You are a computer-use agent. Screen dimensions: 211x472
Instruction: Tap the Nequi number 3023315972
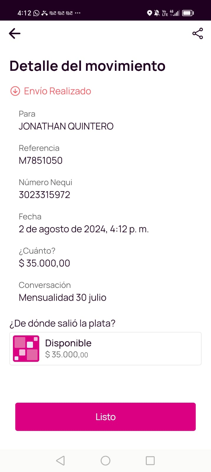point(44,195)
